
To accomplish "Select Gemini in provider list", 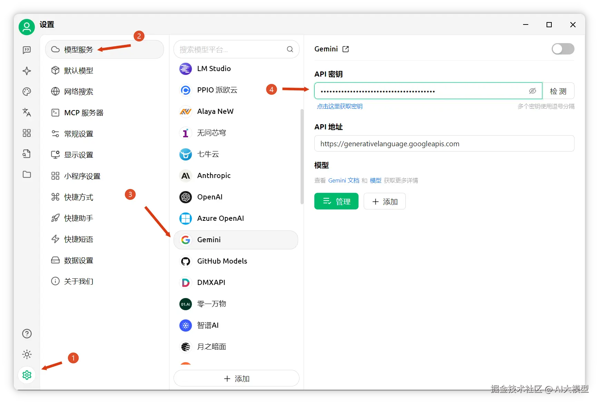I will pos(236,240).
